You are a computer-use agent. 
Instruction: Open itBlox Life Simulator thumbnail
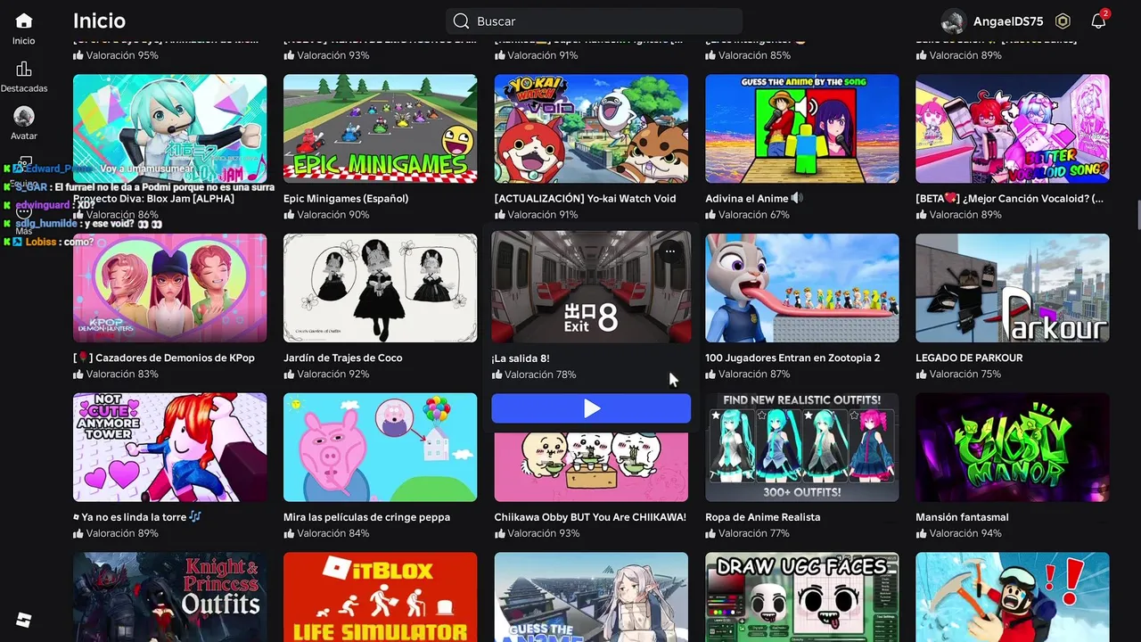click(x=380, y=597)
